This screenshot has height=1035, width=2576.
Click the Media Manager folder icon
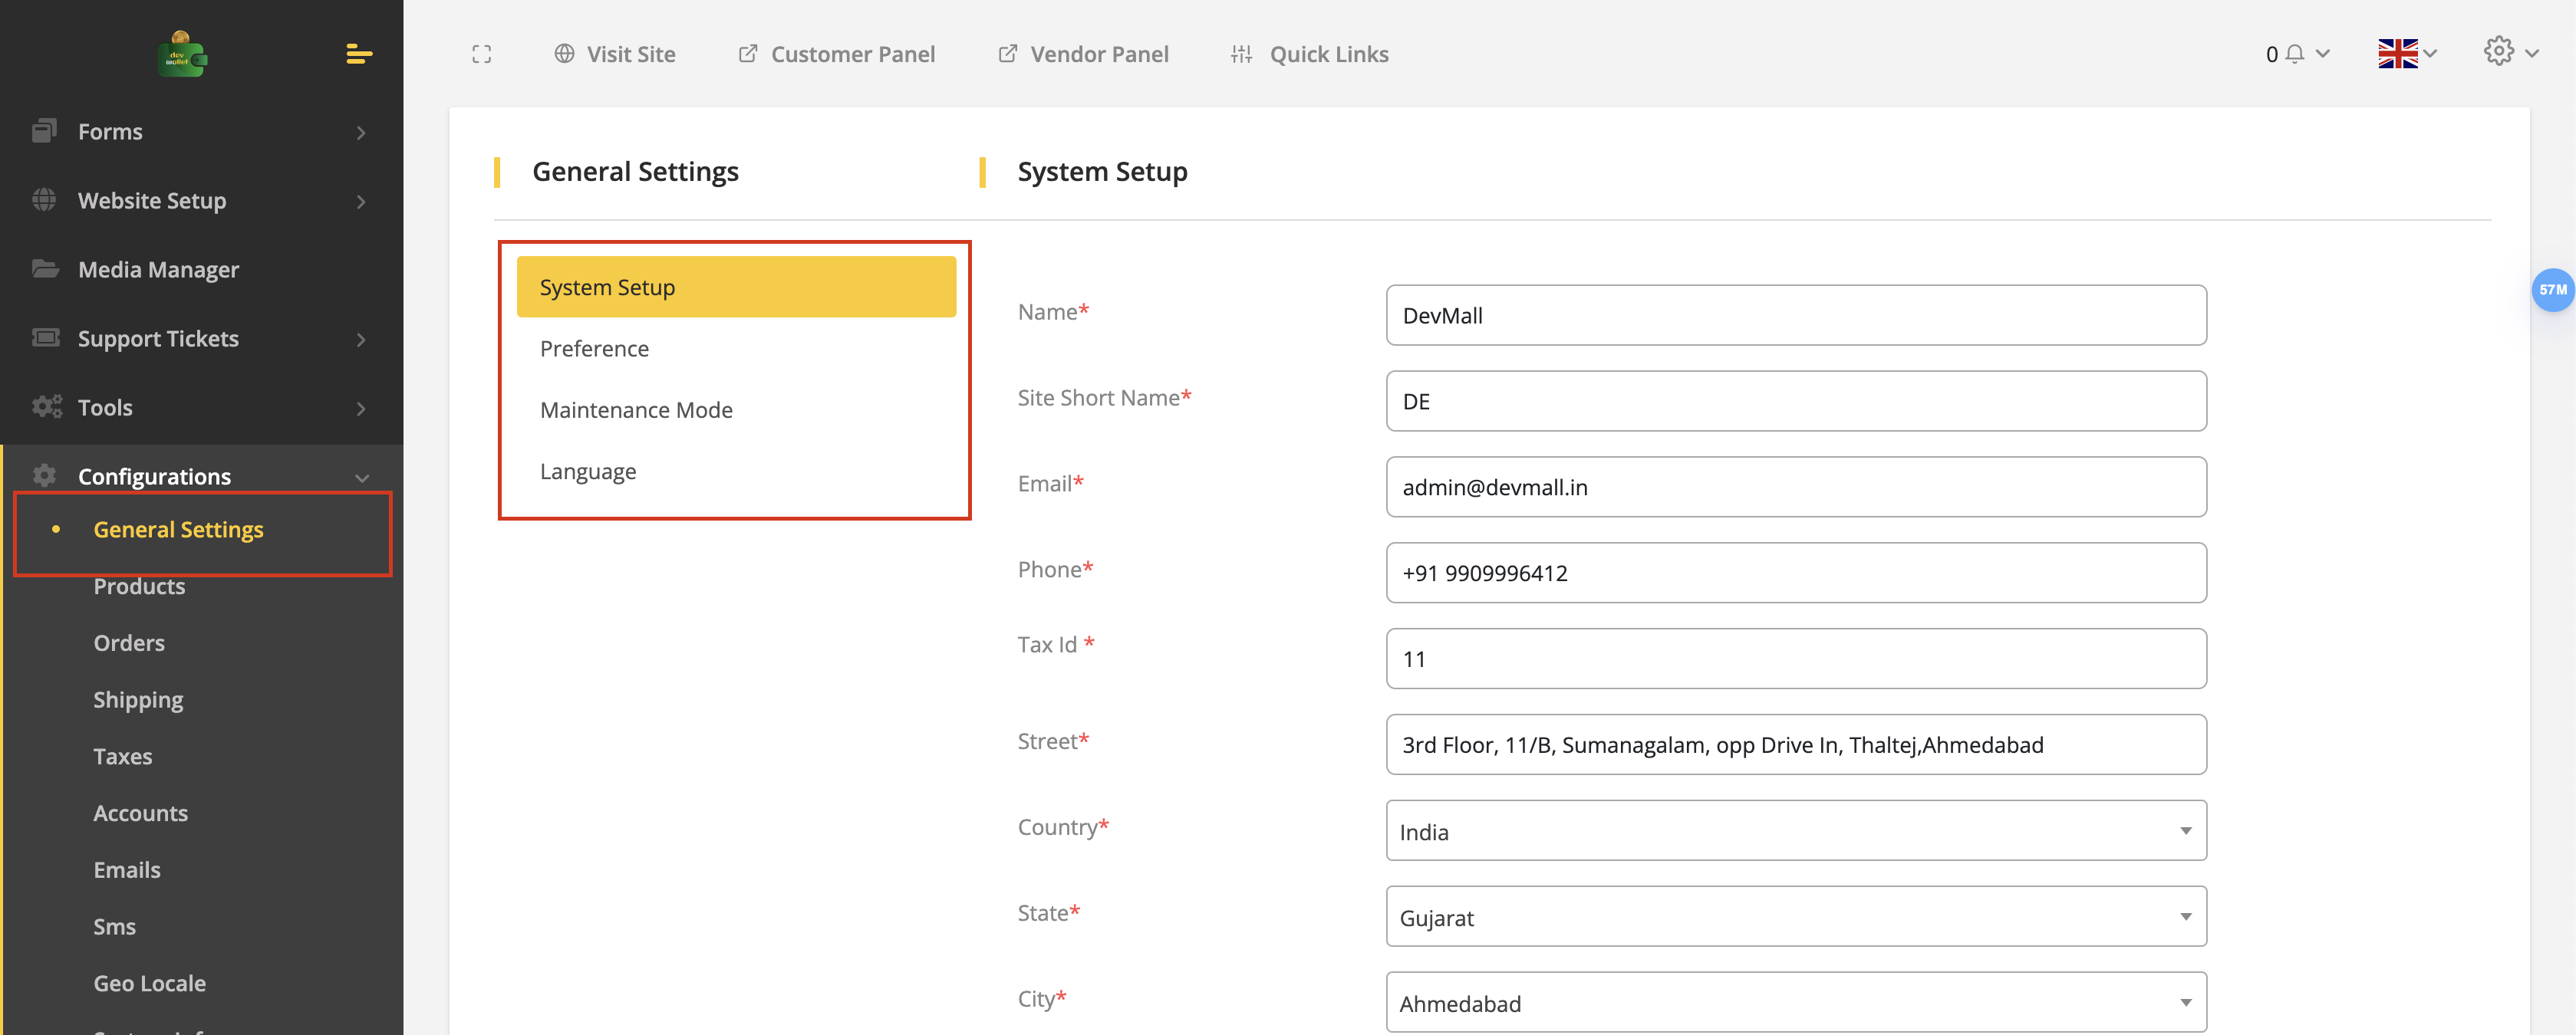point(45,269)
